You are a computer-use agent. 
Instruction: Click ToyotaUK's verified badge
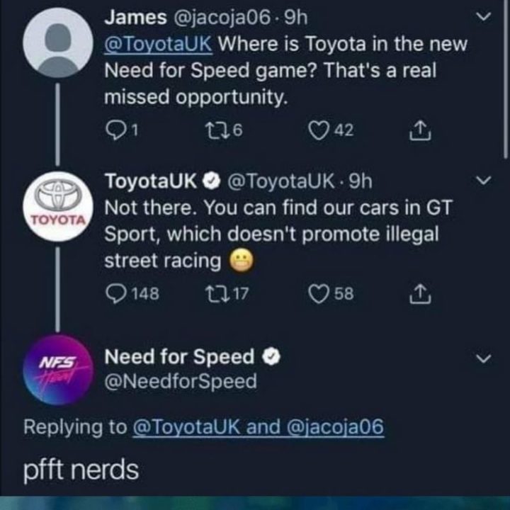[x=210, y=182]
